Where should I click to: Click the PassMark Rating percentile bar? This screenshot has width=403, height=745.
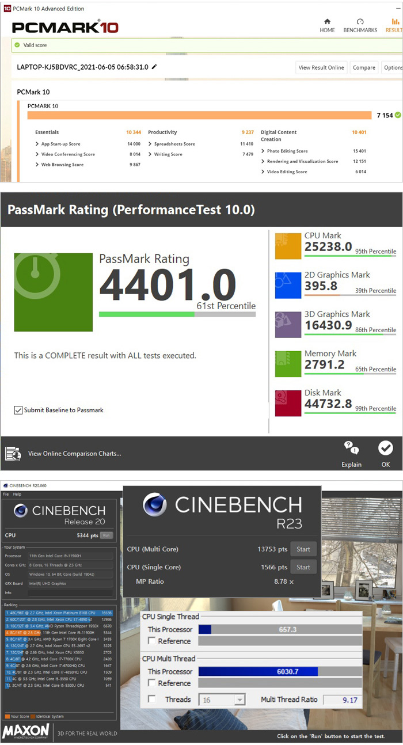(x=177, y=314)
